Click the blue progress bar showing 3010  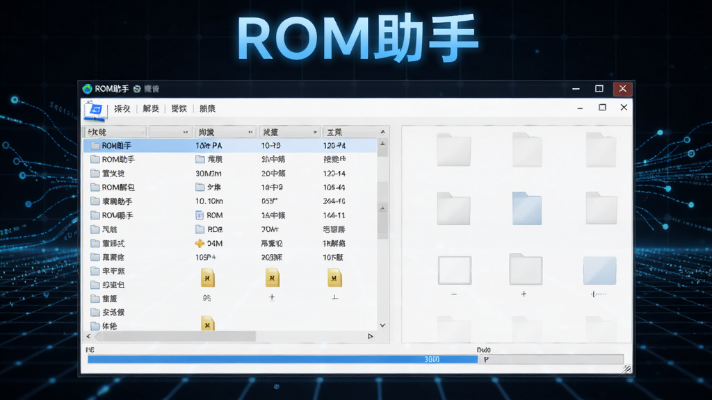pyautogui.click(x=282, y=359)
